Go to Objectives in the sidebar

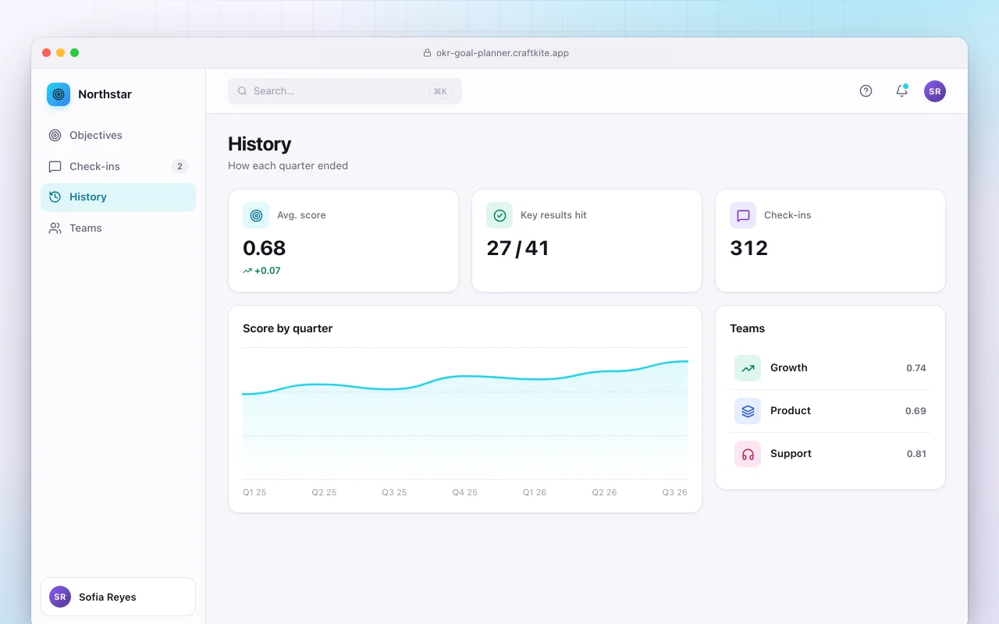(118, 135)
